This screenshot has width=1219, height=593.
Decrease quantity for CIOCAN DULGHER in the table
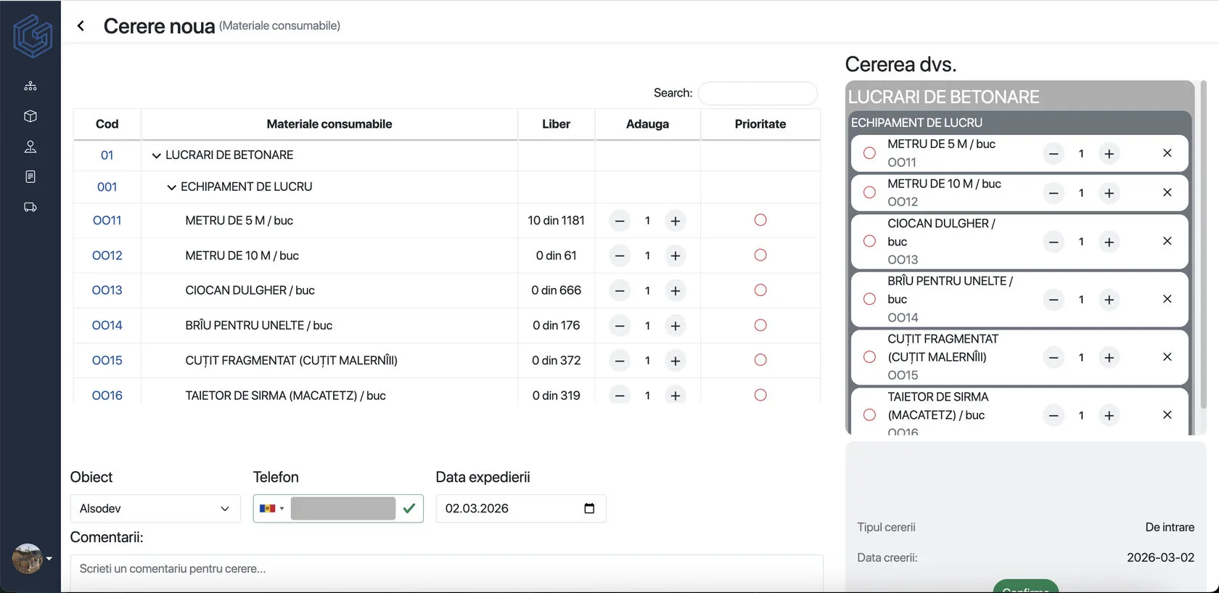(x=620, y=290)
